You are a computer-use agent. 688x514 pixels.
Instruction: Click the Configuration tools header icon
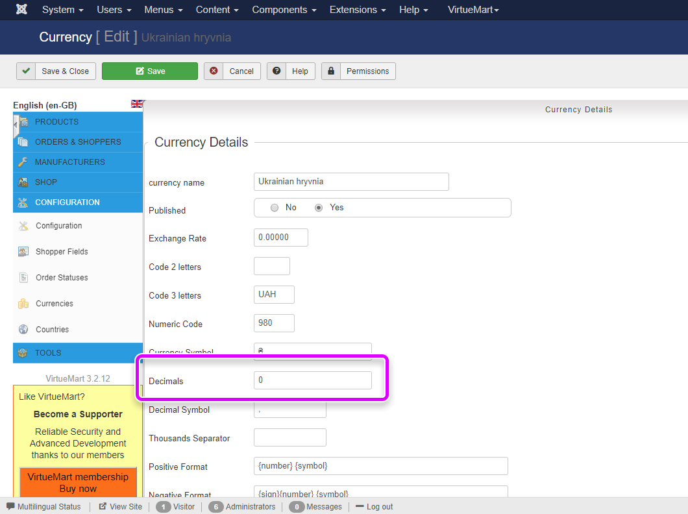(23, 202)
